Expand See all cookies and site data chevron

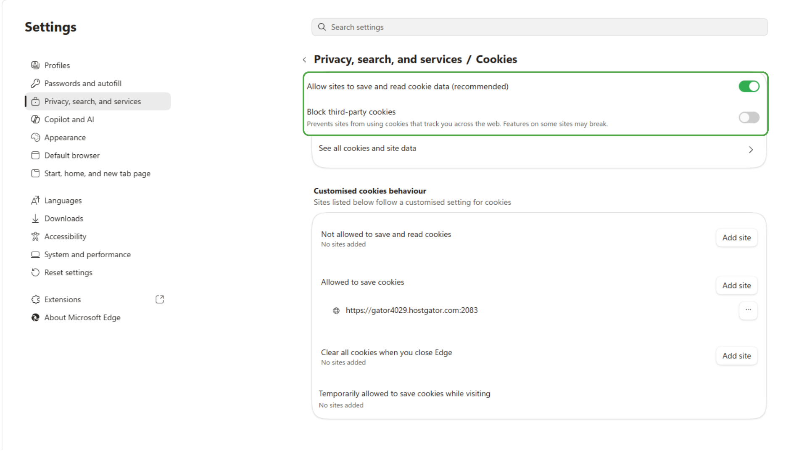751,150
